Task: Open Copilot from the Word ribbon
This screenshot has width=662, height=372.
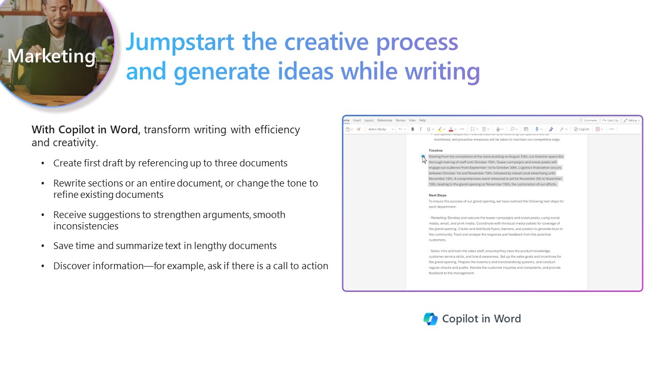Action: click(x=581, y=129)
